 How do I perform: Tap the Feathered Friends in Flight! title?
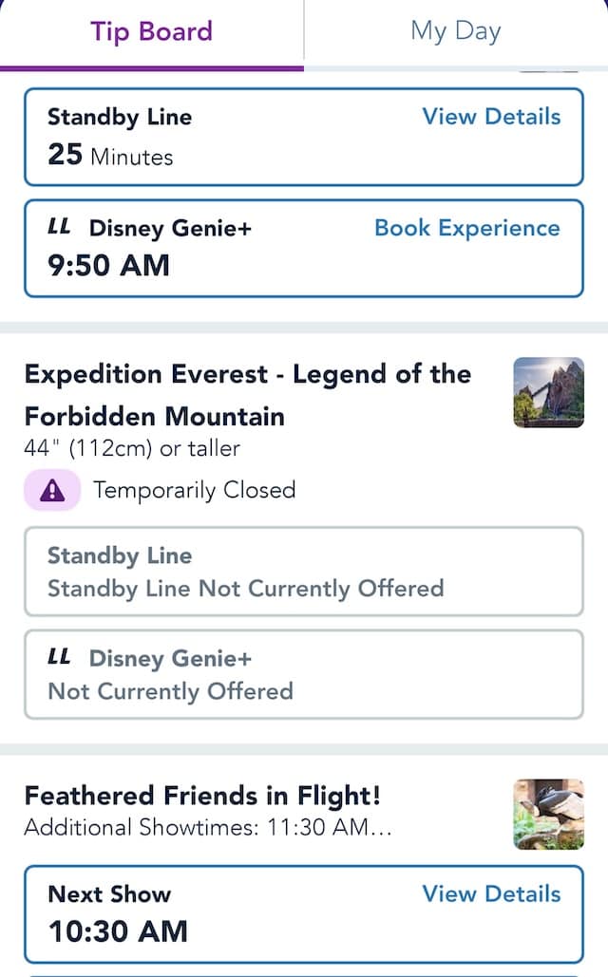(202, 796)
